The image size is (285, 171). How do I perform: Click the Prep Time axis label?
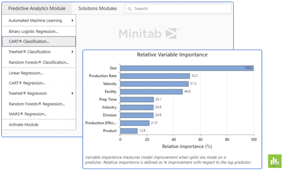click(x=108, y=99)
